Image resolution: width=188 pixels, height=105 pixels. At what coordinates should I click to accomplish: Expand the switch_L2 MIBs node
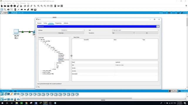41,72
